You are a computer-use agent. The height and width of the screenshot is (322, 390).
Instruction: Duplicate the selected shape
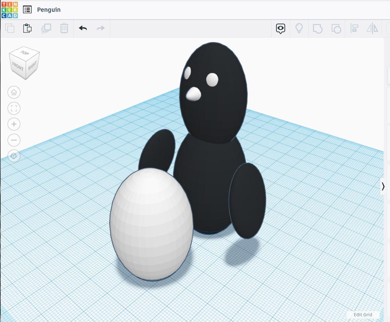point(45,28)
